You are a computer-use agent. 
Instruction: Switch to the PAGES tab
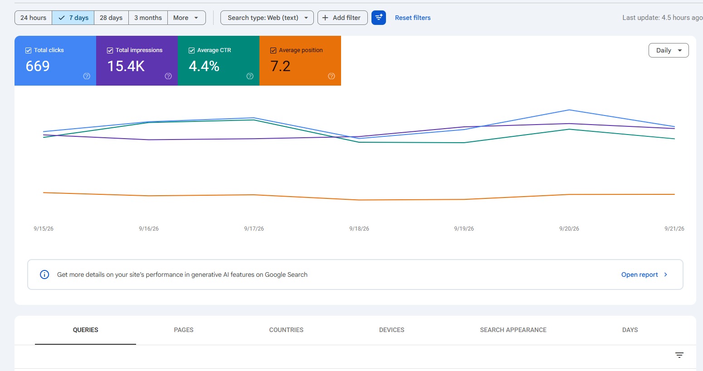pyautogui.click(x=184, y=330)
